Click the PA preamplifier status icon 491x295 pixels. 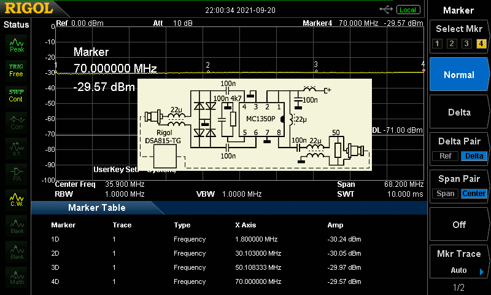(x=17, y=172)
